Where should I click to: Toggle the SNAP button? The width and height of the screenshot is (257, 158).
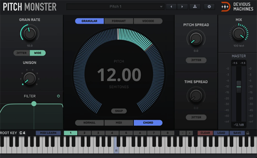tap(119, 111)
